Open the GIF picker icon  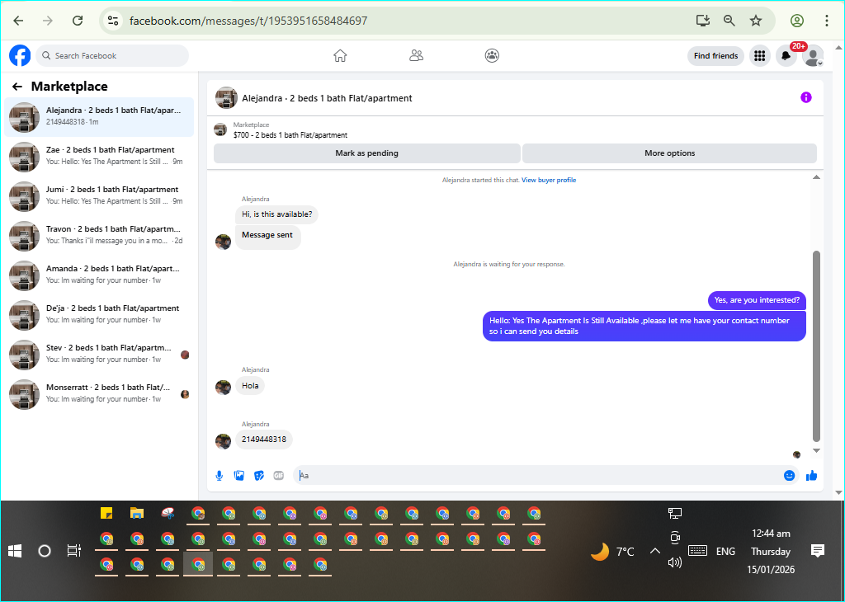click(x=279, y=476)
